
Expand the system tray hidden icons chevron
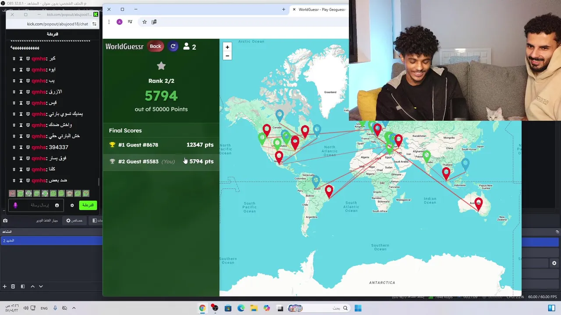[74, 308]
